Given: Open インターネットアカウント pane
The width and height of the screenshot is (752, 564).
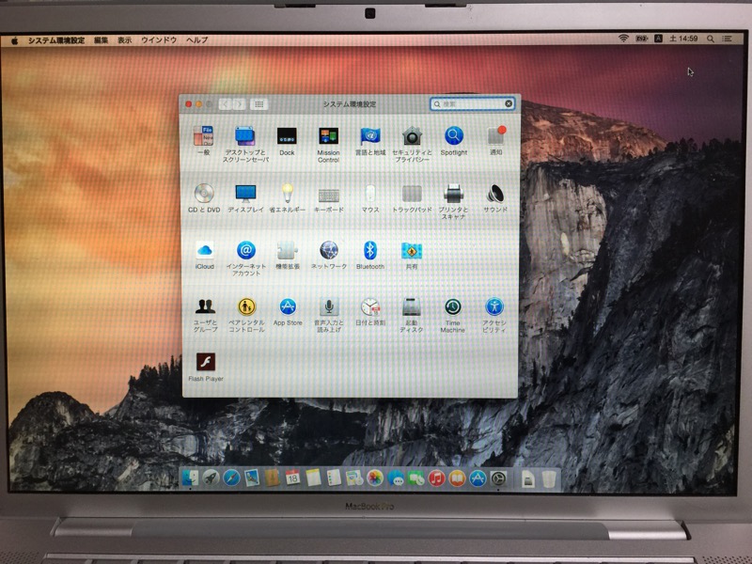Looking at the screenshot, I should click(246, 258).
